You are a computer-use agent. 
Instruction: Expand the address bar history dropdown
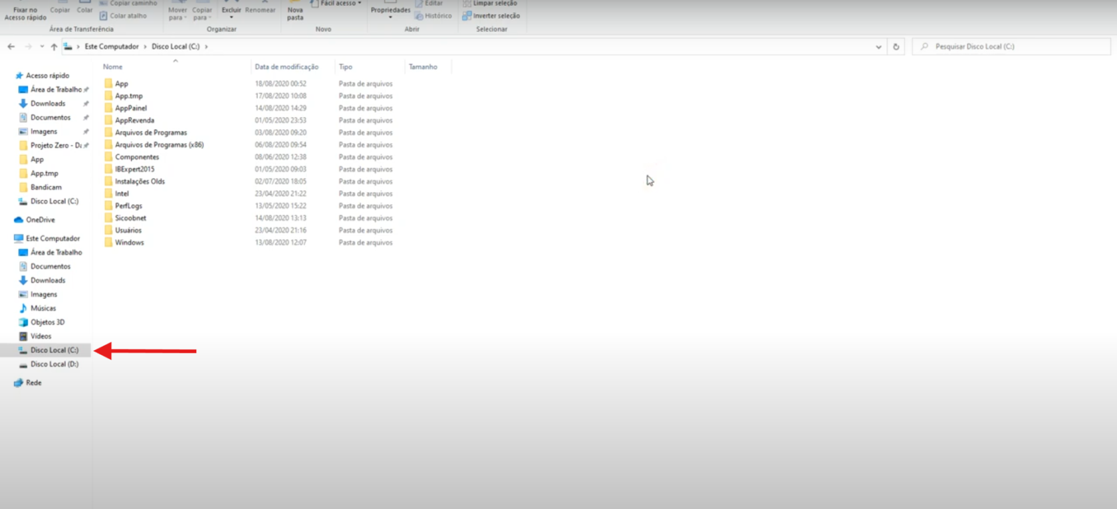[878, 47]
